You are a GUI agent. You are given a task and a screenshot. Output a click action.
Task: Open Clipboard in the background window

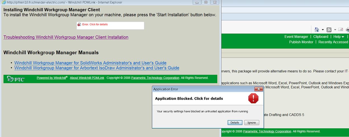(321, 37)
